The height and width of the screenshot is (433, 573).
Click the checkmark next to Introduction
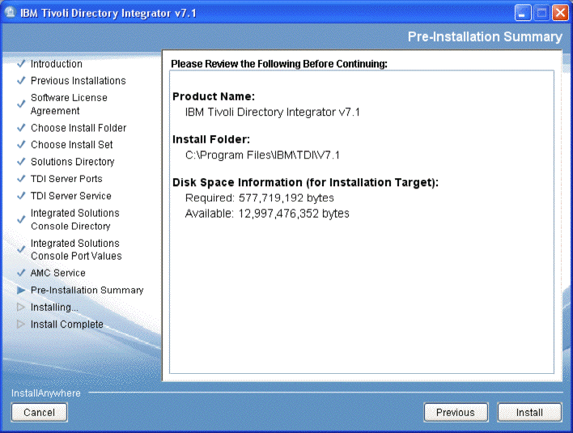(21, 64)
